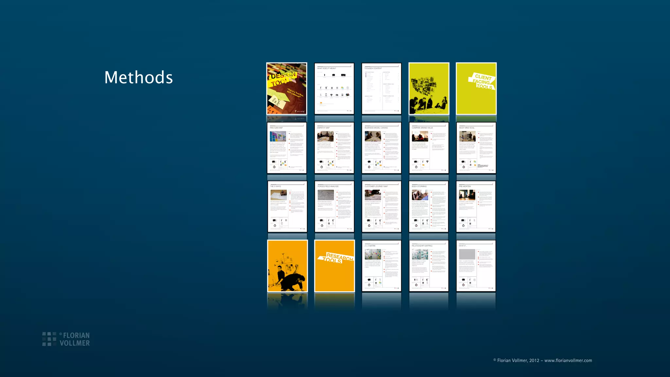Open the Customer Journey Map page
This screenshot has width=670, height=377.
[x=381, y=206]
